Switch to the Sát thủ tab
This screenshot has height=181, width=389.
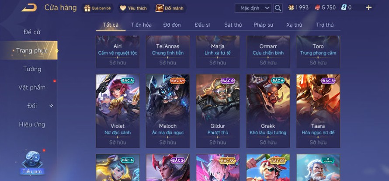point(233,25)
